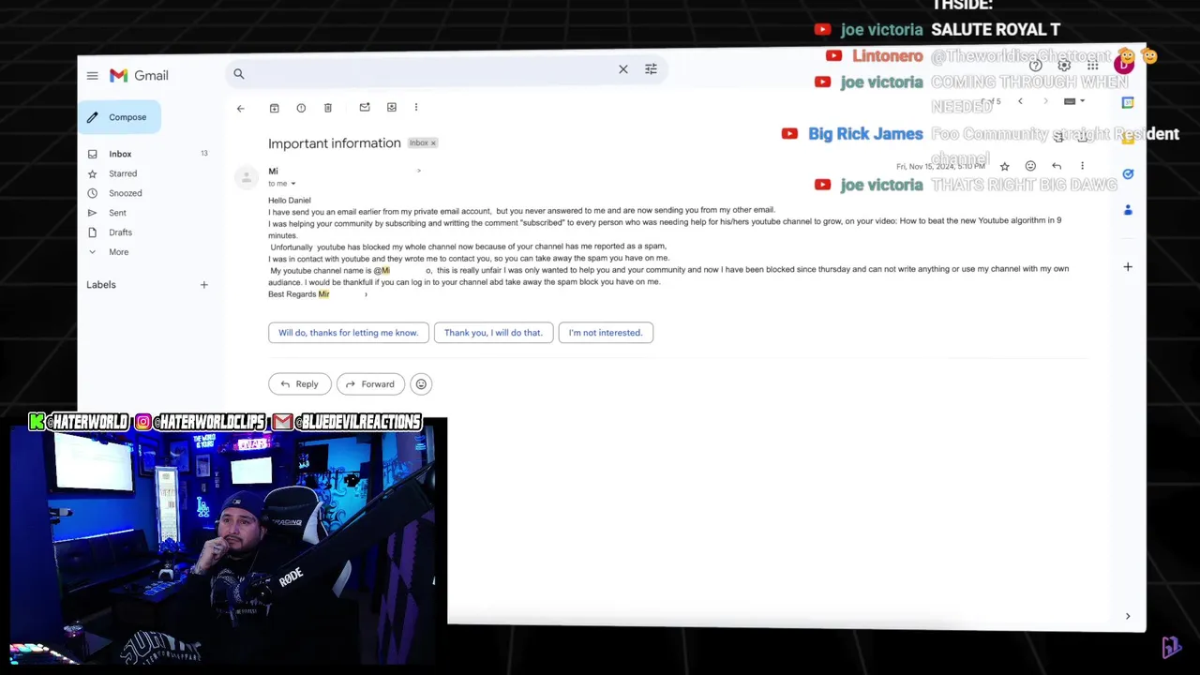The width and height of the screenshot is (1200, 675).
Task: Open Google Contacts side panel
Action: (x=1128, y=210)
